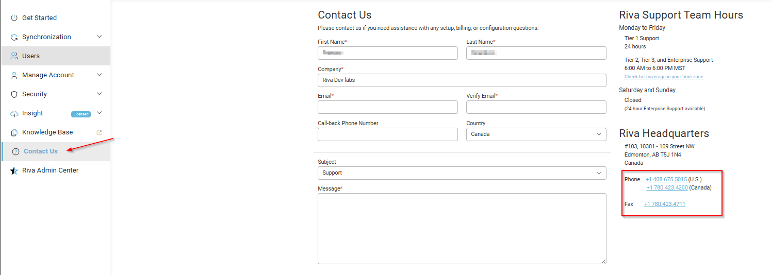Click the fax number link
Screen dimensions: 771x275
point(665,204)
